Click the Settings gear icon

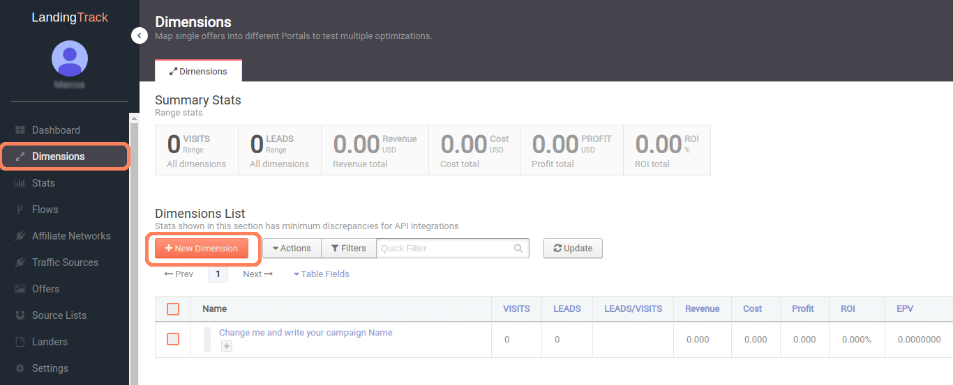(x=20, y=368)
